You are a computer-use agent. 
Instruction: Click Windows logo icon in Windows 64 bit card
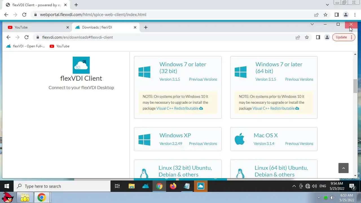click(x=241, y=72)
